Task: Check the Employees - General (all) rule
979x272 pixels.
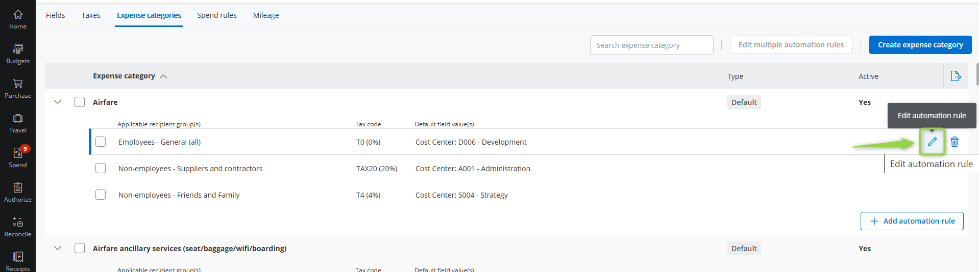Action: pos(101,142)
